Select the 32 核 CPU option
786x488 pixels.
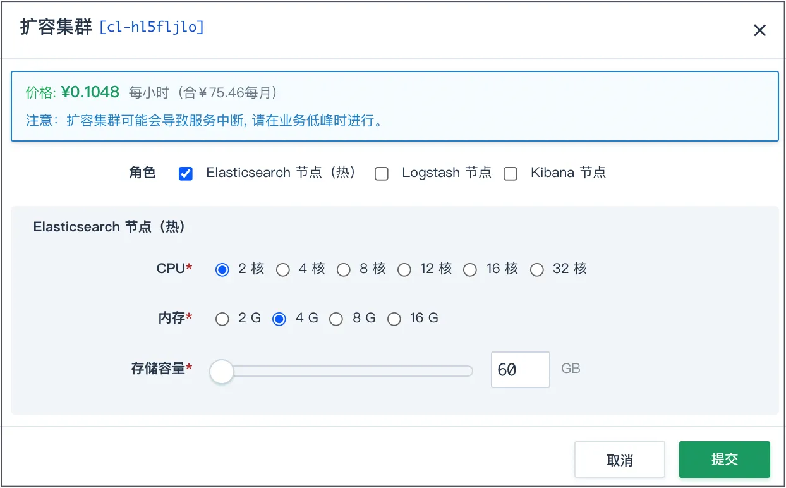click(x=537, y=270)
